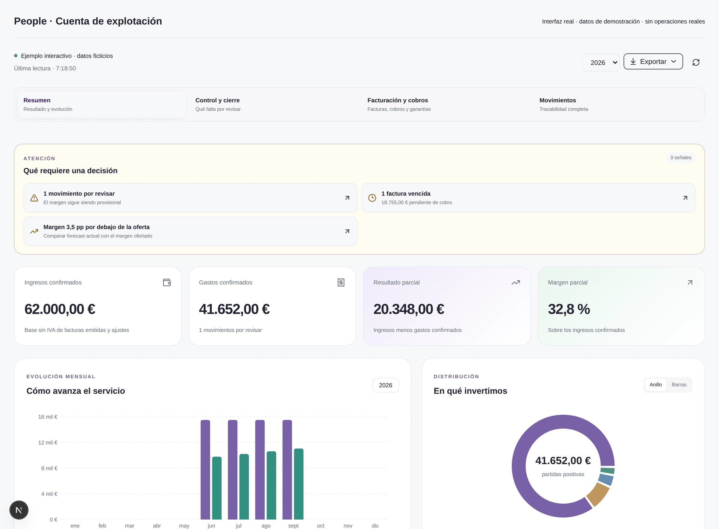
Task: Click the '18.755,00 € pendiente de cobro' text
Action: pyautogui.click(x=416, y=202)
